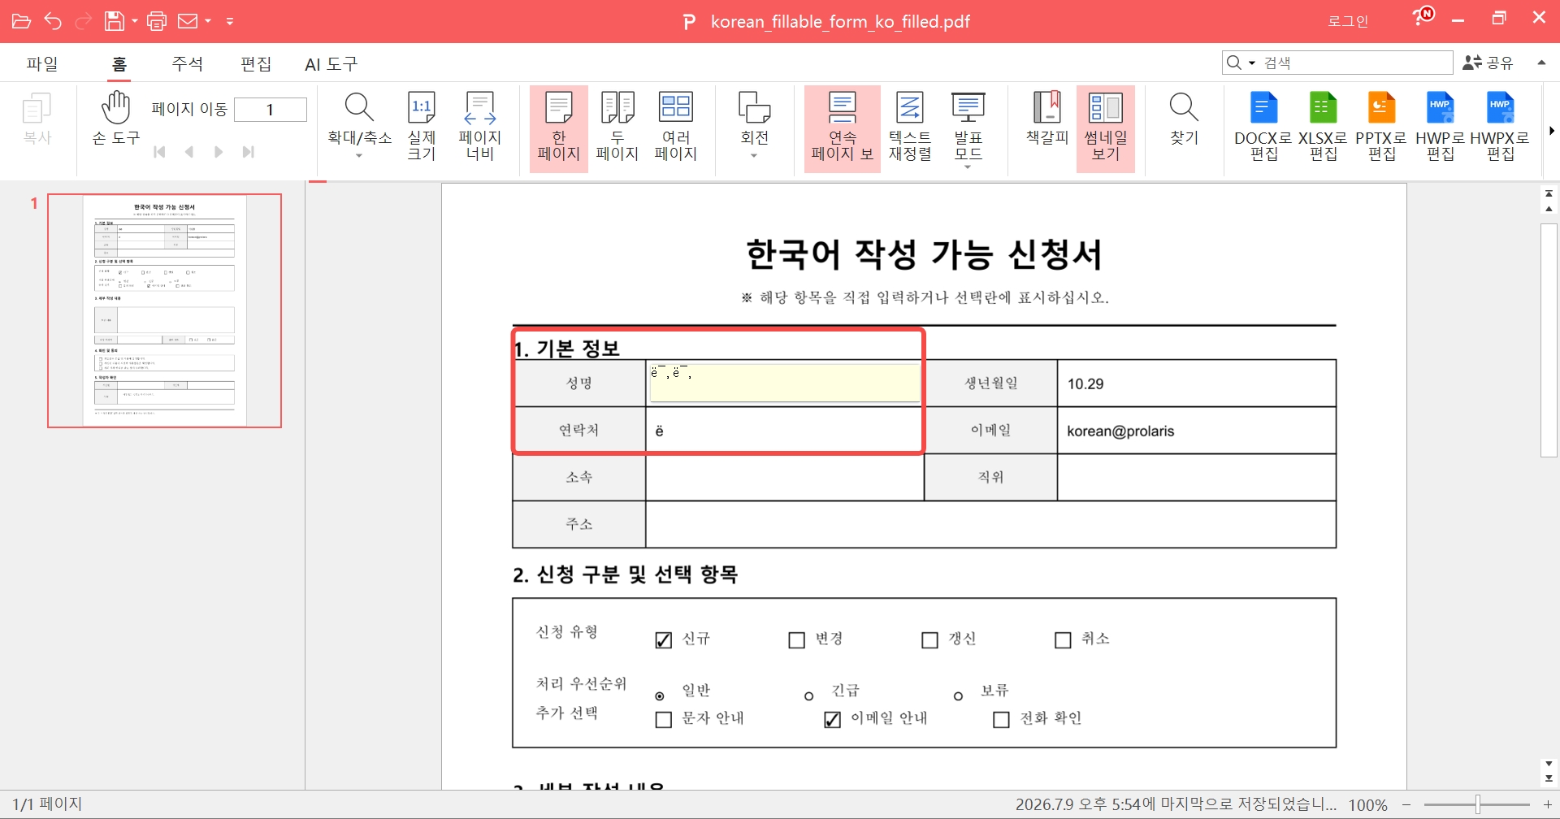Select the 홈 tab

(119, 63)
